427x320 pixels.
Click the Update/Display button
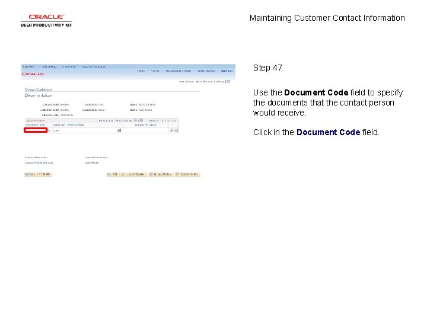(x=133, y=174)
